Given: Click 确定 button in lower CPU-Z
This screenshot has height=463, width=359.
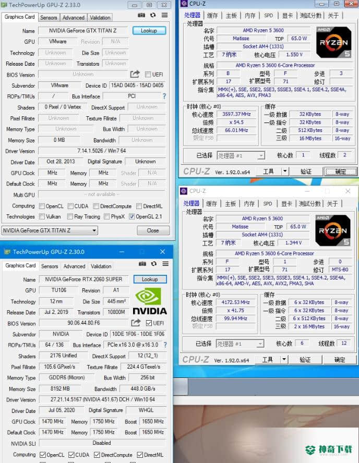Looking at the screenshot, I should 340,359.
